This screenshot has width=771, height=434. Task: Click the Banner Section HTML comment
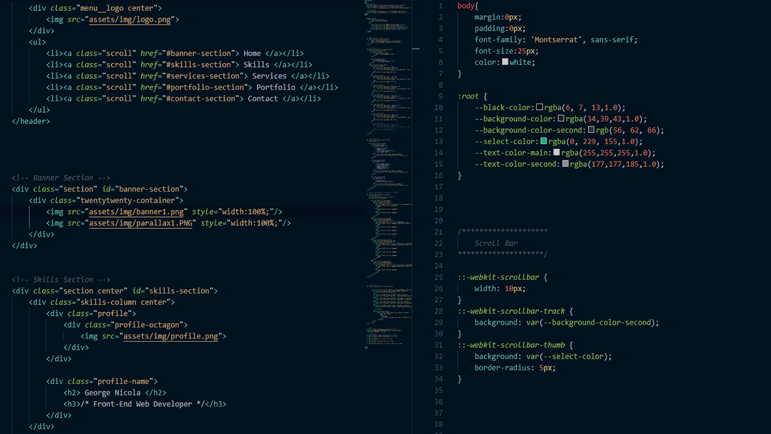point(61,178)
